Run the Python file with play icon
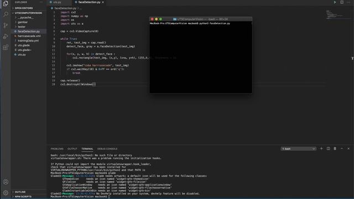Screen dimensions: 354x199 point(335,2)
